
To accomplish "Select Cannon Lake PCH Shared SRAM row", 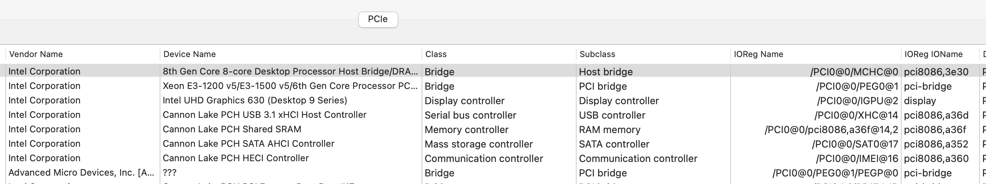I will tap(231, 129).
